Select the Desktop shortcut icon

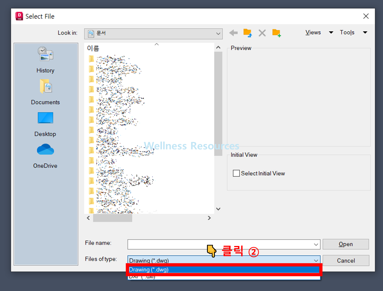45,118
